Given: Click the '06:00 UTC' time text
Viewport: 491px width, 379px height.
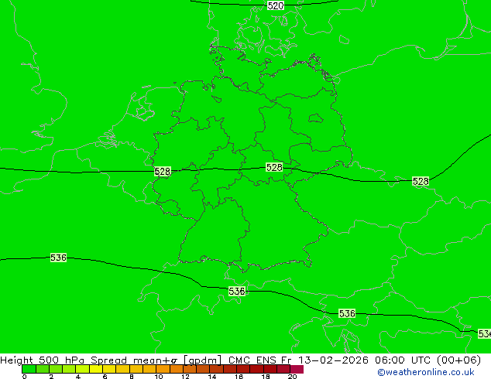Looking at the screenshot, I should pyautogui.click(x=402, y=360).
